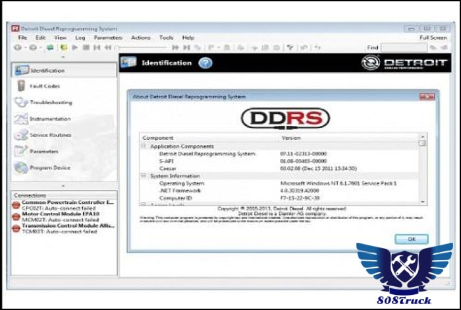Open the Parameters sidebar icon
This screenshot has height=310, width=461.
click(x=20, y=151)
